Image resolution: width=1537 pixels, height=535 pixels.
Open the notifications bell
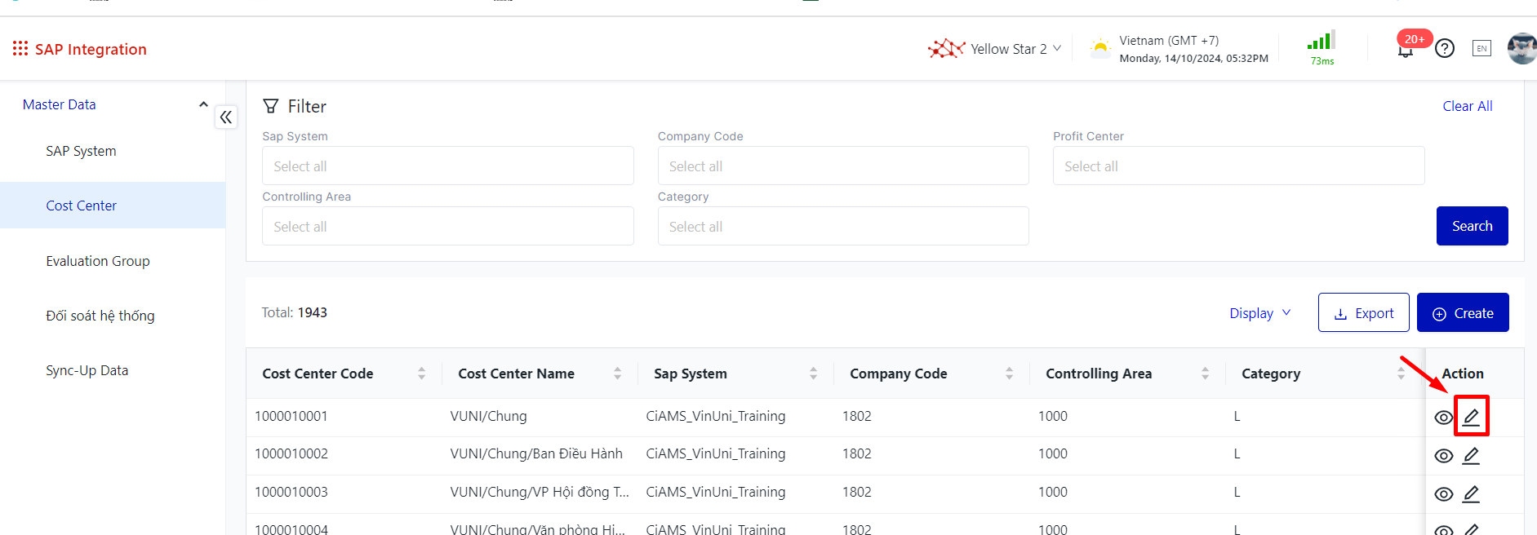coord(1406,51)
